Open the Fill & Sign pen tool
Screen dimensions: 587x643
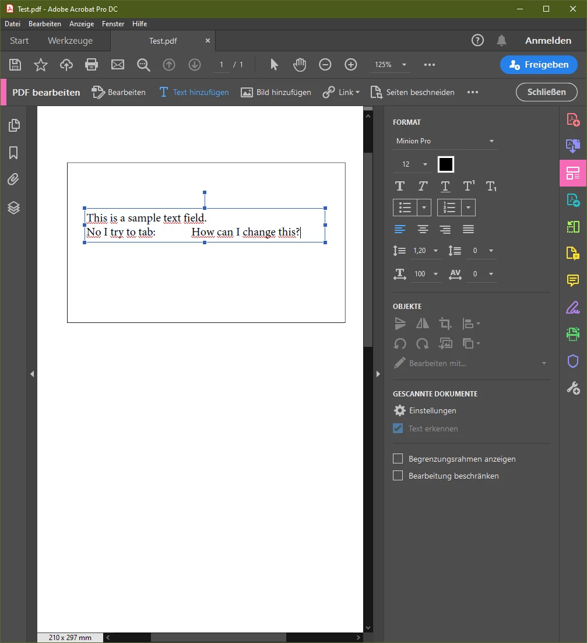573,308
